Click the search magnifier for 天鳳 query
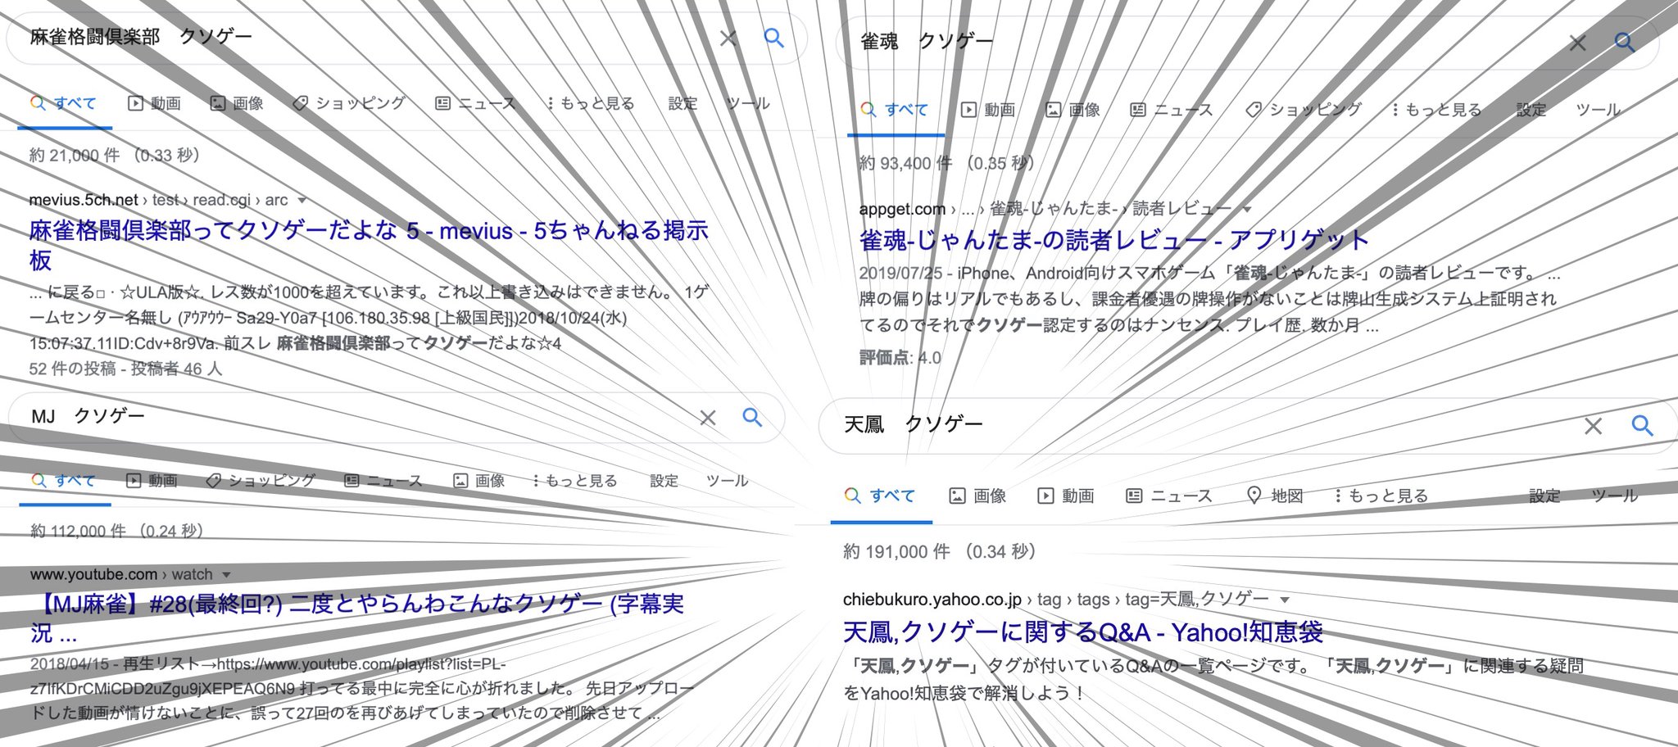The image size is (1678, 747). (1642, 425)
